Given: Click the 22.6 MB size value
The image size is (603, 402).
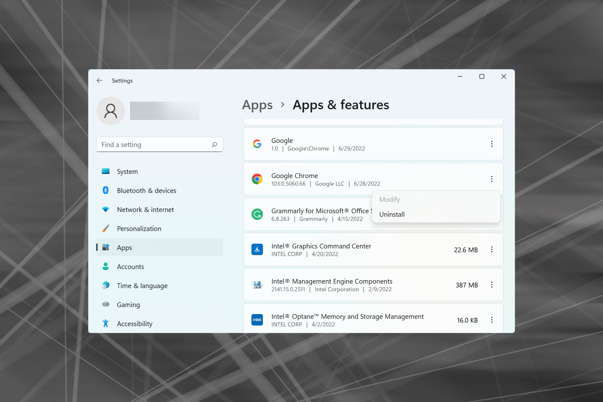Looking at the screenshot, I should [466, 250].
